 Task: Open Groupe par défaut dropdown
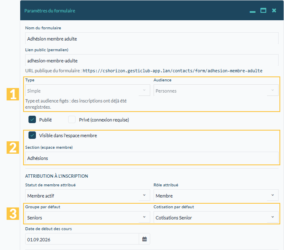pos(88,217)
